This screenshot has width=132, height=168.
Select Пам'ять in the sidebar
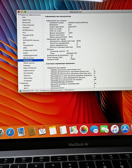(27, 76)
